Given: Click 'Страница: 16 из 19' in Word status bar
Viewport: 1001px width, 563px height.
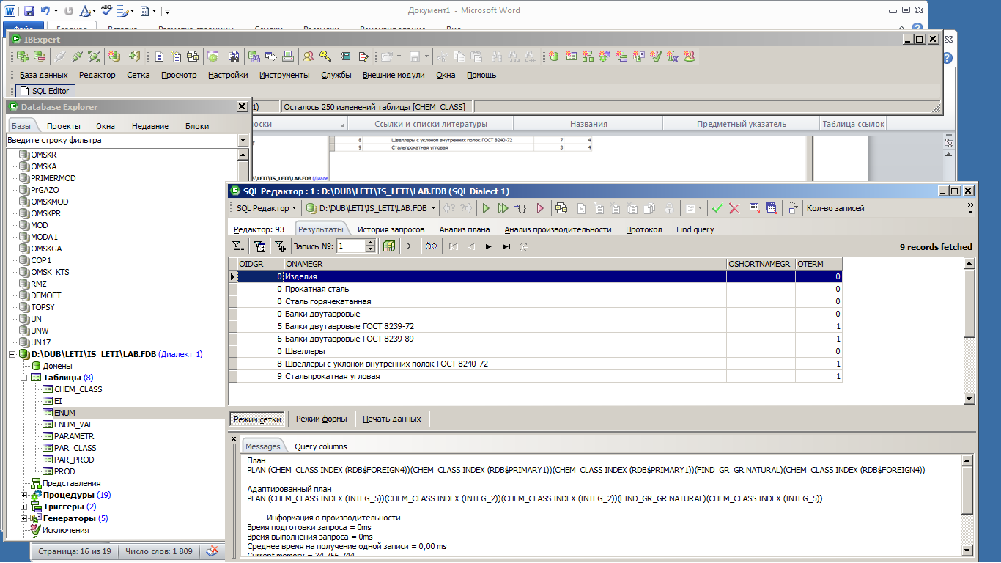Looking at the screenshot, I should tap(75, 551).
